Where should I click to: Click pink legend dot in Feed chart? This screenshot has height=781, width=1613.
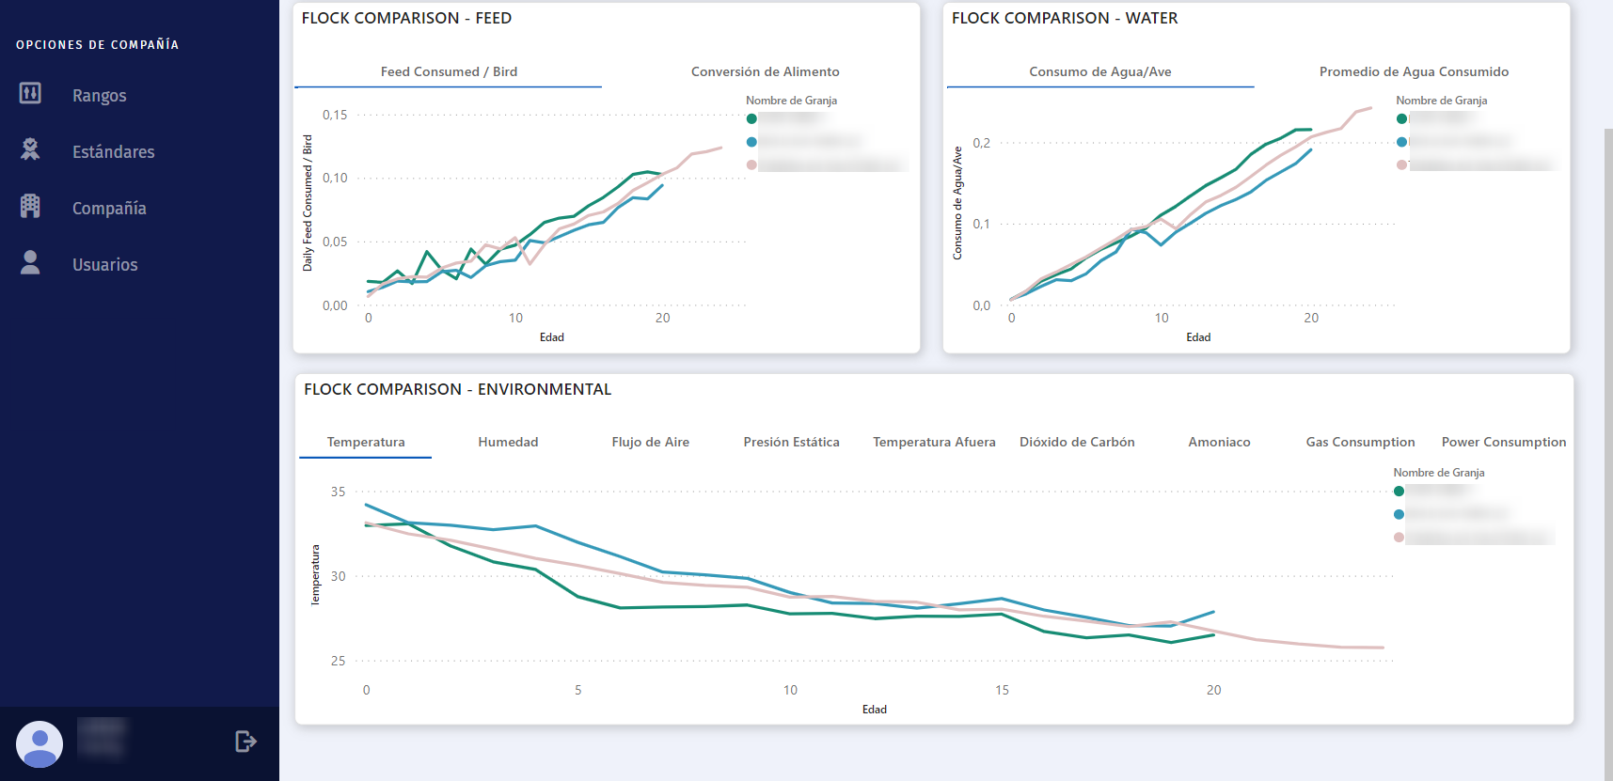tap(751, 164)
